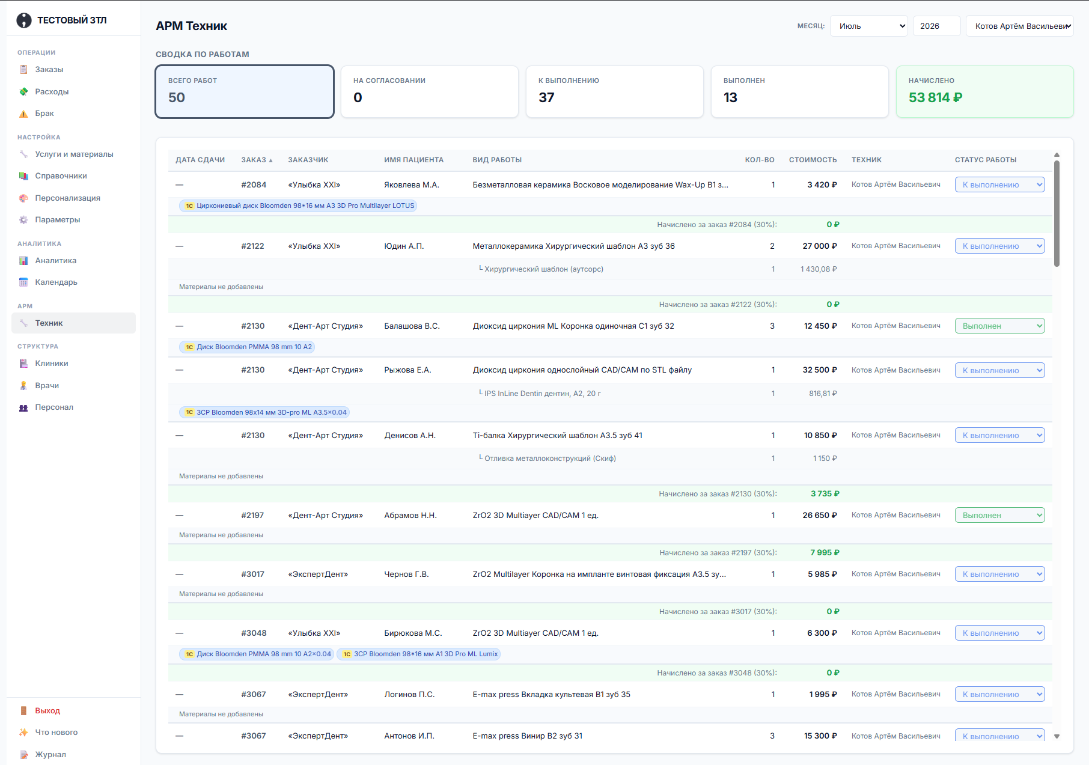Expand the technician selector Котов Артём Васильевич
The height and width of the screenshot is (765, 1089).
click(1019, 26)
